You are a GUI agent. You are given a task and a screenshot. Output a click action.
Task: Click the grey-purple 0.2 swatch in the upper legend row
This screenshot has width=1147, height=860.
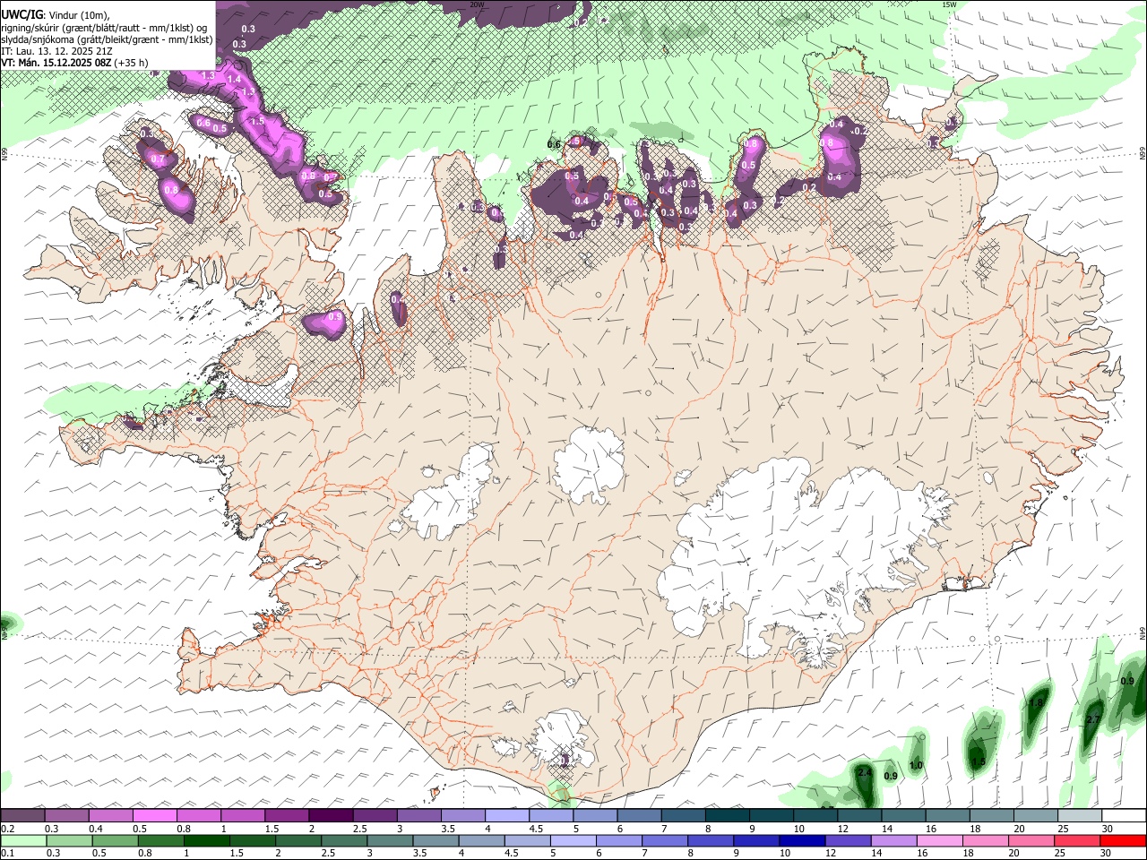(x=22, y=816)
